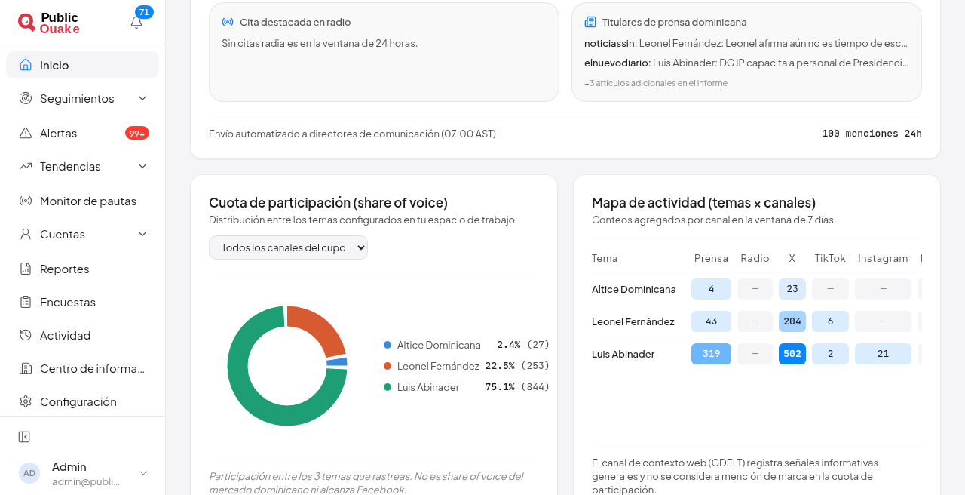This screenshot has width=965, height=495.
Task: Click Leonel Fernández TikTok cell showing 6
Action: (x=830, y=321)
